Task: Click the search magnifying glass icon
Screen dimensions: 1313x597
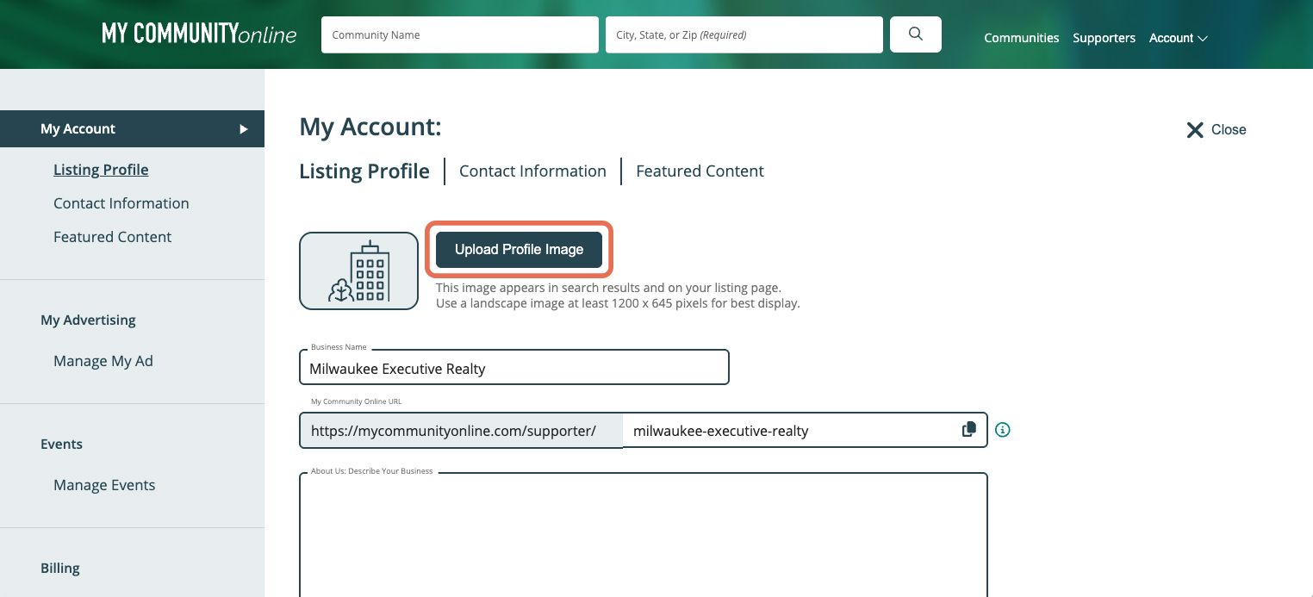Action: coord(915,34)
